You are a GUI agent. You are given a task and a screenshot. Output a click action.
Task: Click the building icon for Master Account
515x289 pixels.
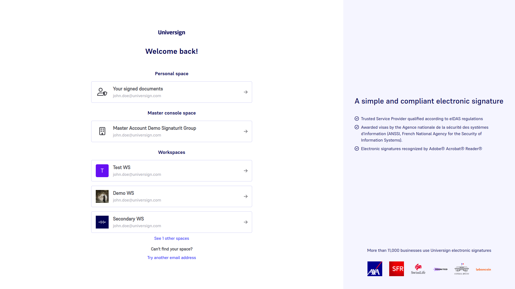pos(102,131)
